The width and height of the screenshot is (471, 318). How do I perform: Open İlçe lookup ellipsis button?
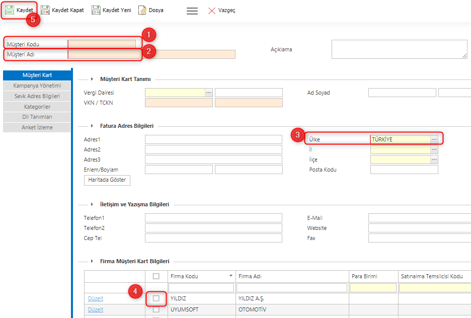pyautogui.click(x=434, y=160)
